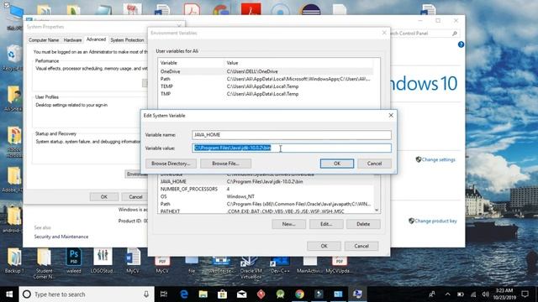Open the System Protection tab
The height and width of the screenshot is (302, 538).
[127, 40]
